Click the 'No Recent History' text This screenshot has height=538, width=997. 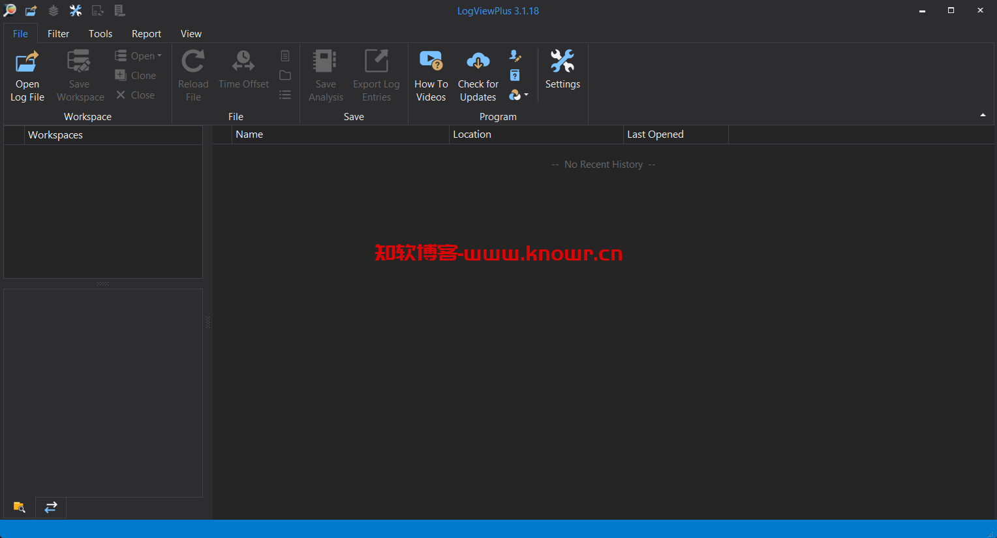point(604,165)
